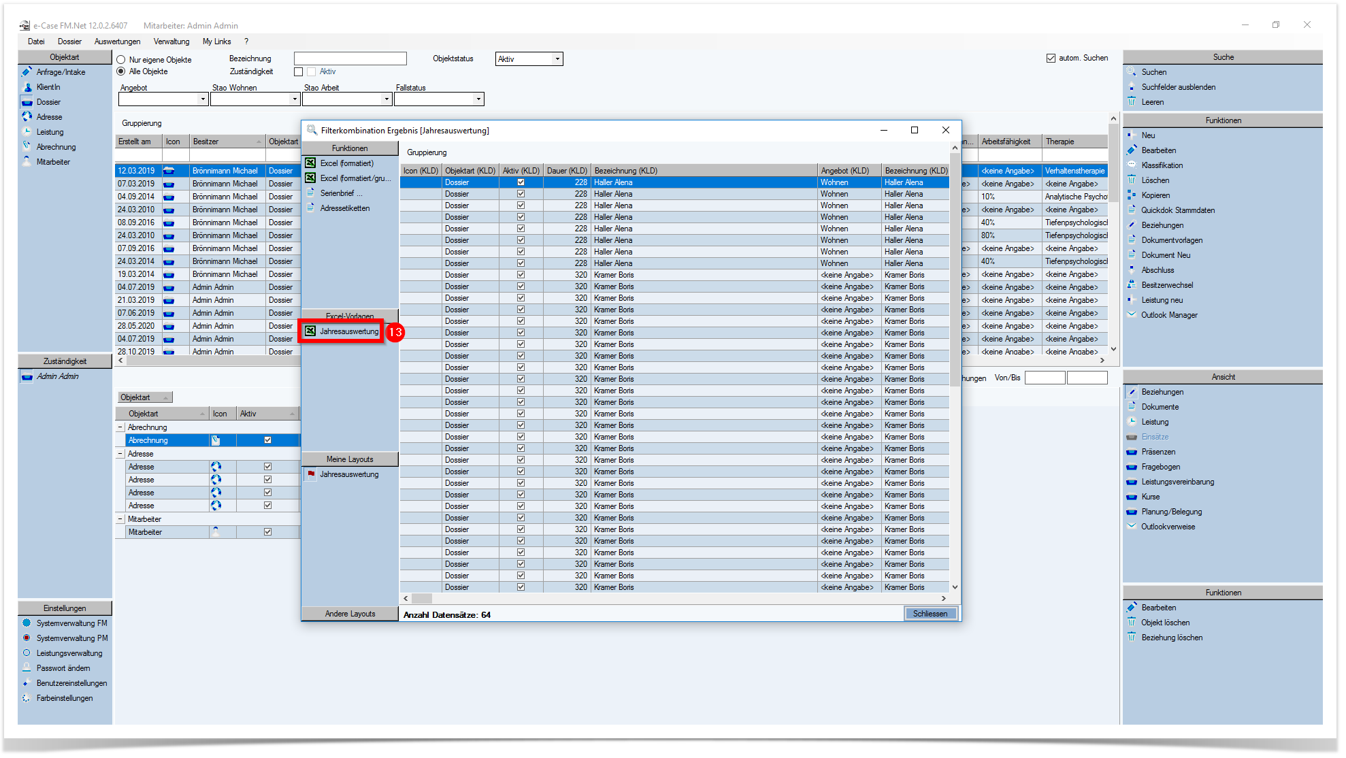The height and width of the screenshot is (758, 1346).
Task: Click Suchfelder ausblenden link
Action: tap(1179, 87)
